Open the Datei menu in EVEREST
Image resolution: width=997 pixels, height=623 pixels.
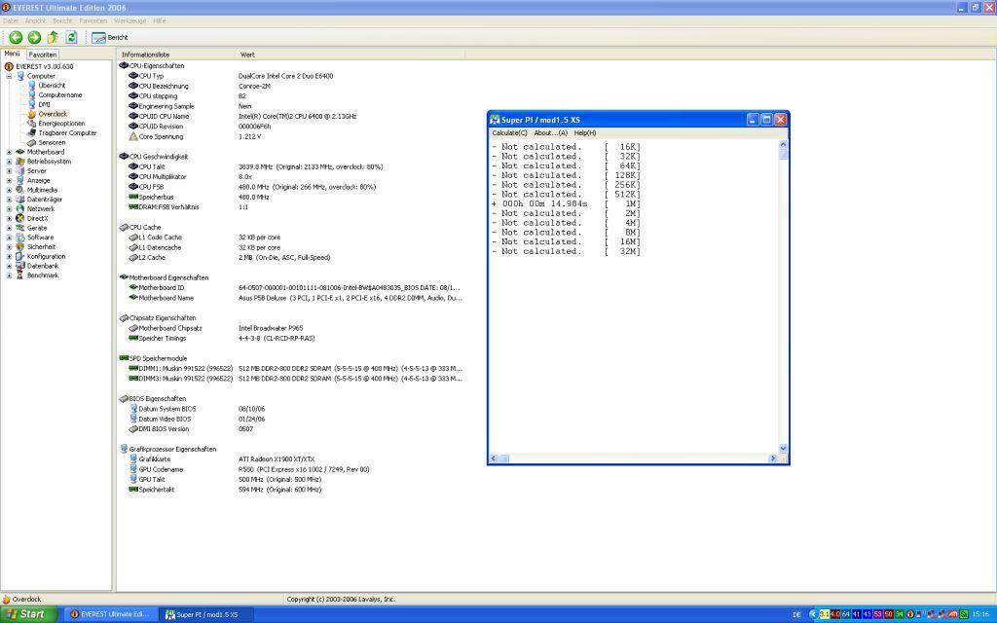(x=11, y=21)
